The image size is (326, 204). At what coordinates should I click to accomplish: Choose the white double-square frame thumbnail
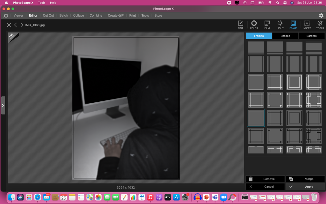(x=294, y=82)
